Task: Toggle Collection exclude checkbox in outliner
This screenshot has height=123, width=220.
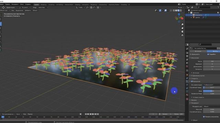Action: click(x=218, y=13)
